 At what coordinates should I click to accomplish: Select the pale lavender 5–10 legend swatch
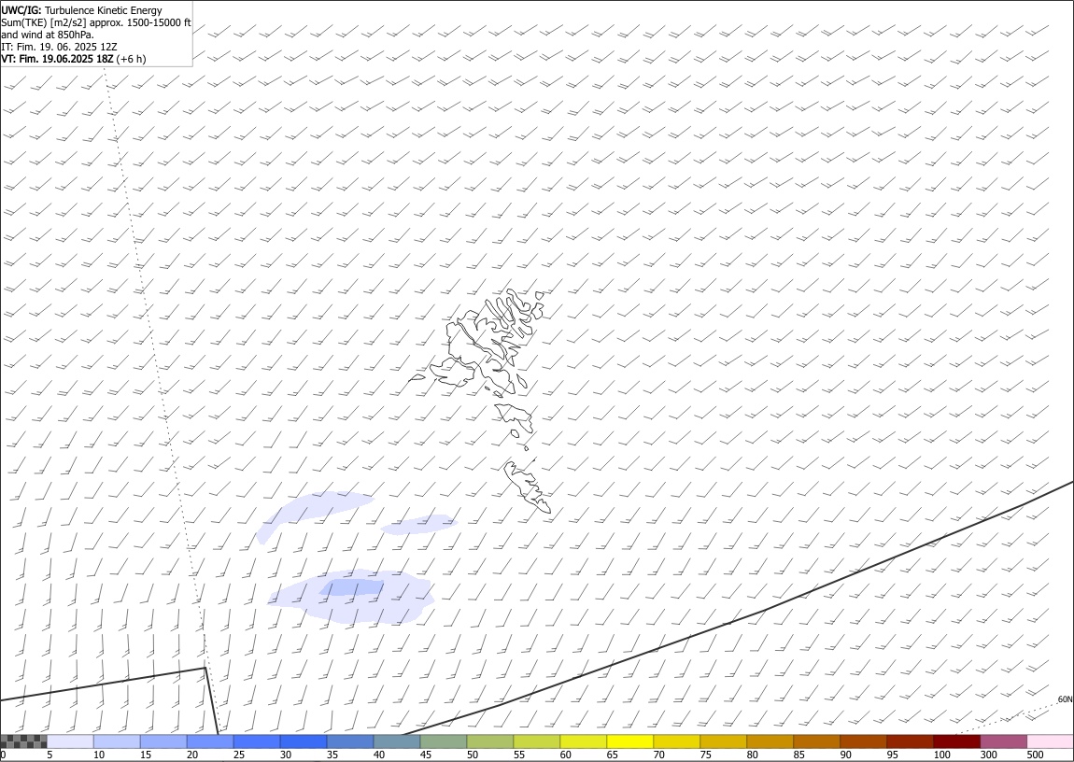(x=70, y=741)
